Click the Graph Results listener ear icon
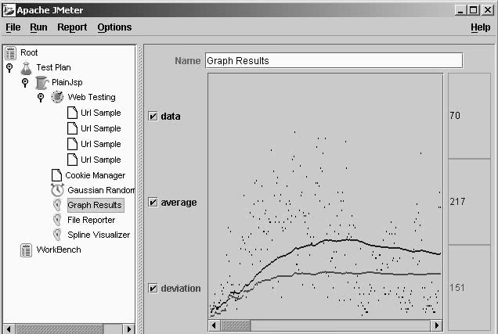Screen dimensions: 498x334 57,205
